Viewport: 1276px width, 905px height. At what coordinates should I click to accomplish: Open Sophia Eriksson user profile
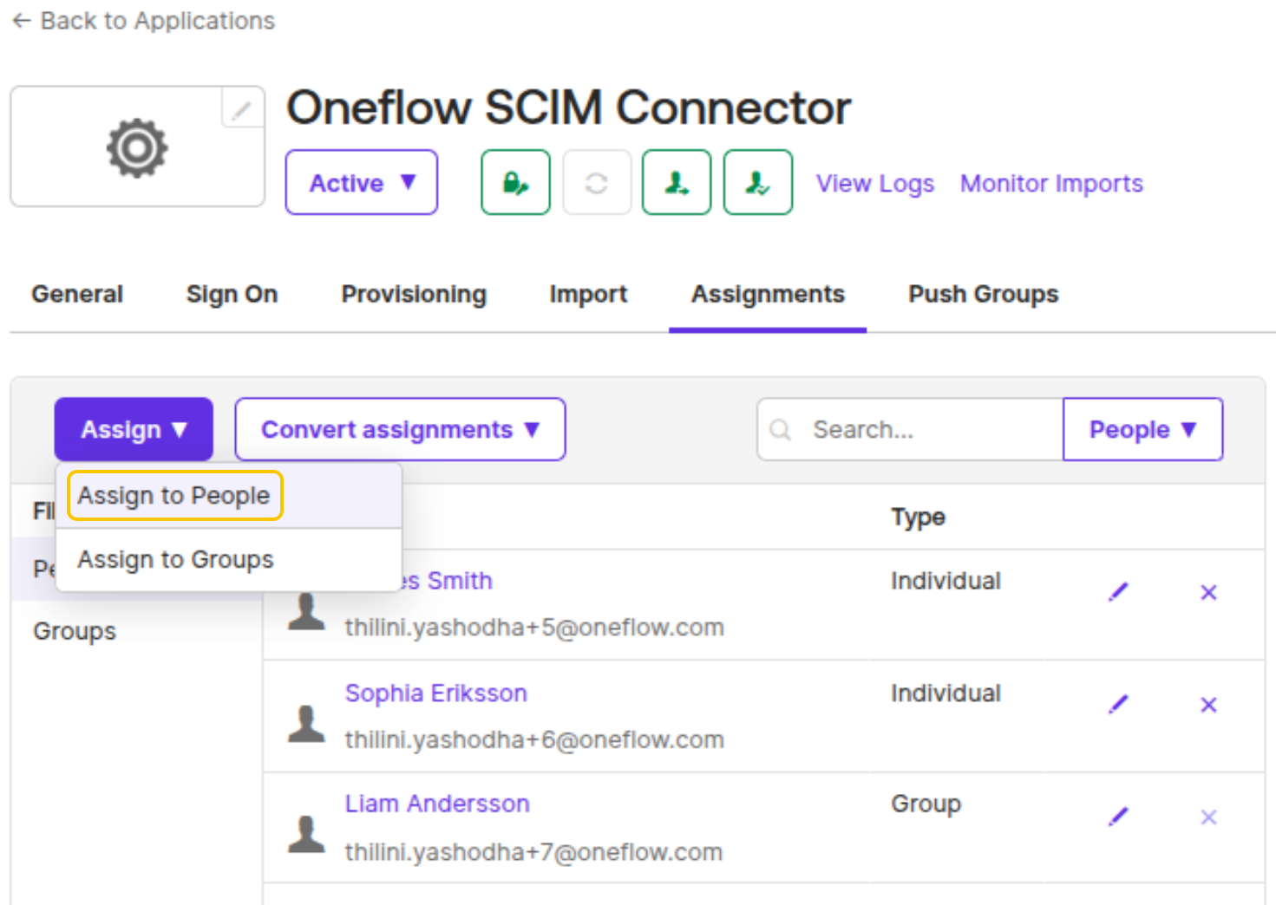436,693
